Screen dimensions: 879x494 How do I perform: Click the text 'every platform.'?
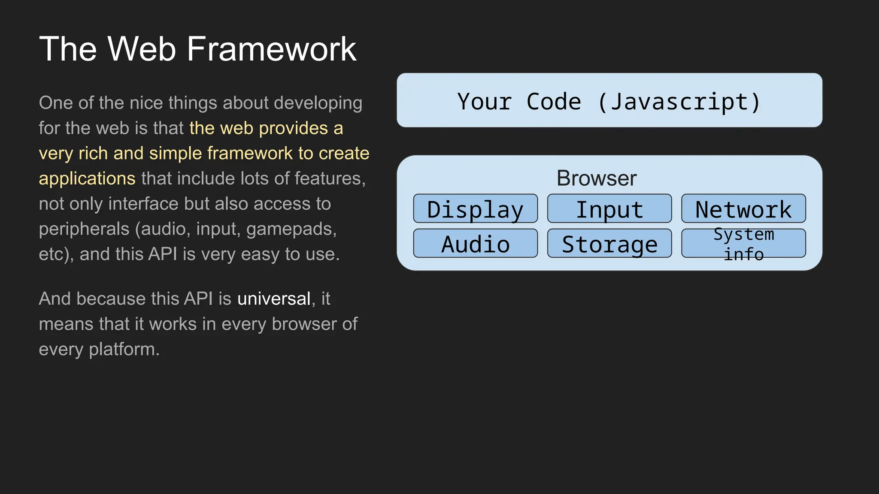(99, 349)
